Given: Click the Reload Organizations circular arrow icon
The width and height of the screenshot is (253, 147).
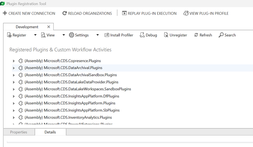Looking at the screenshot, I should coord(64,13).
